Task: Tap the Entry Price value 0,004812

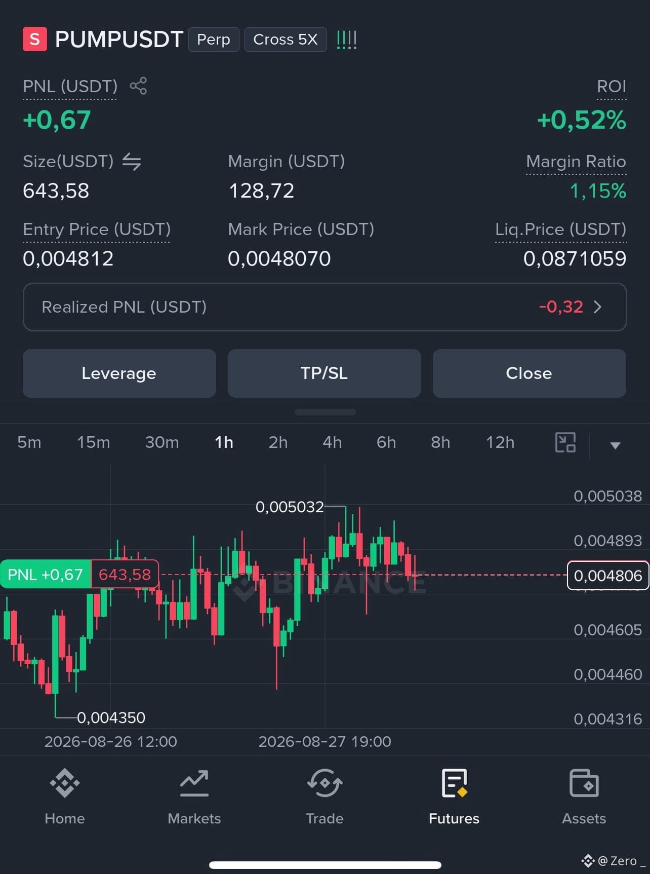Action: [68, 259]
